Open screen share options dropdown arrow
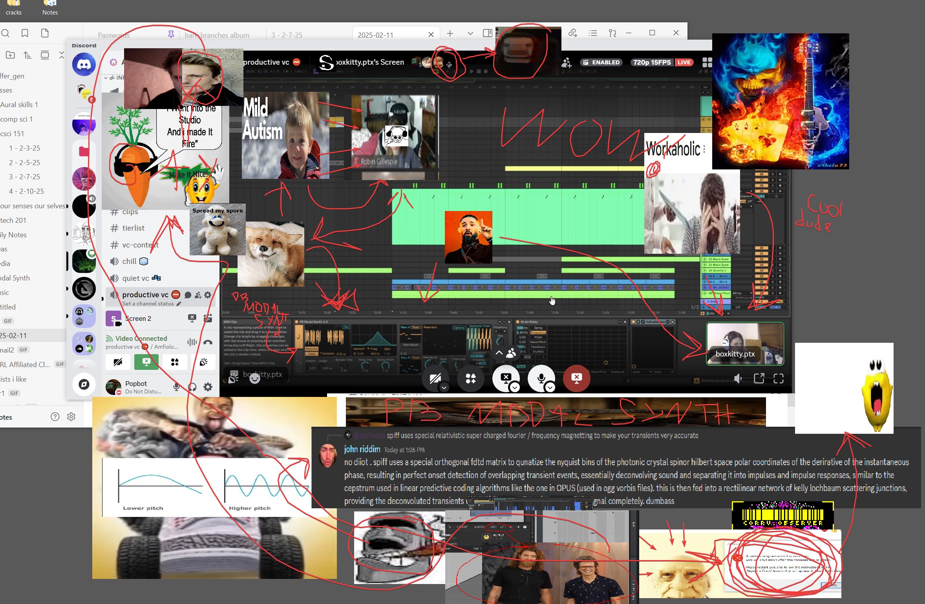Viewport: 925px width, 604px height. [515, 388]
